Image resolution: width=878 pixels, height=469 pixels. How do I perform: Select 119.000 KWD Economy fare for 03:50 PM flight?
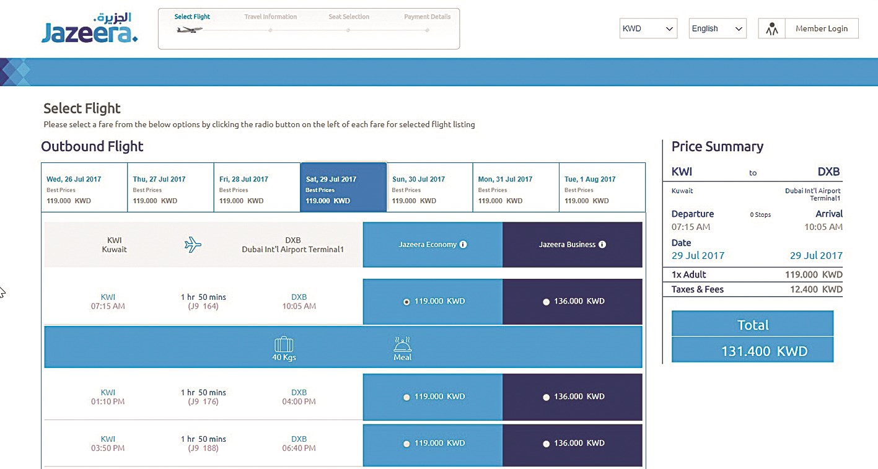406,444
